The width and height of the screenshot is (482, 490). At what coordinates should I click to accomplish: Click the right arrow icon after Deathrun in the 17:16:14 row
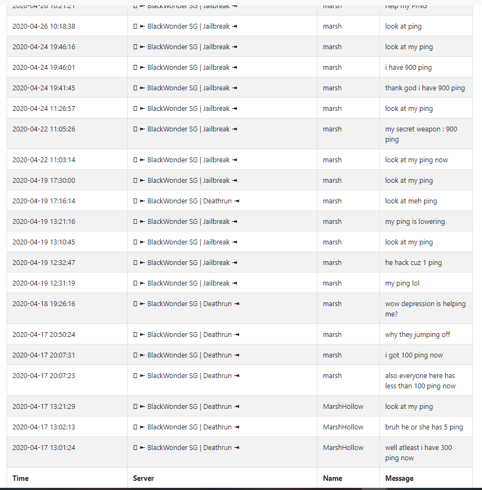pos(236,201)
